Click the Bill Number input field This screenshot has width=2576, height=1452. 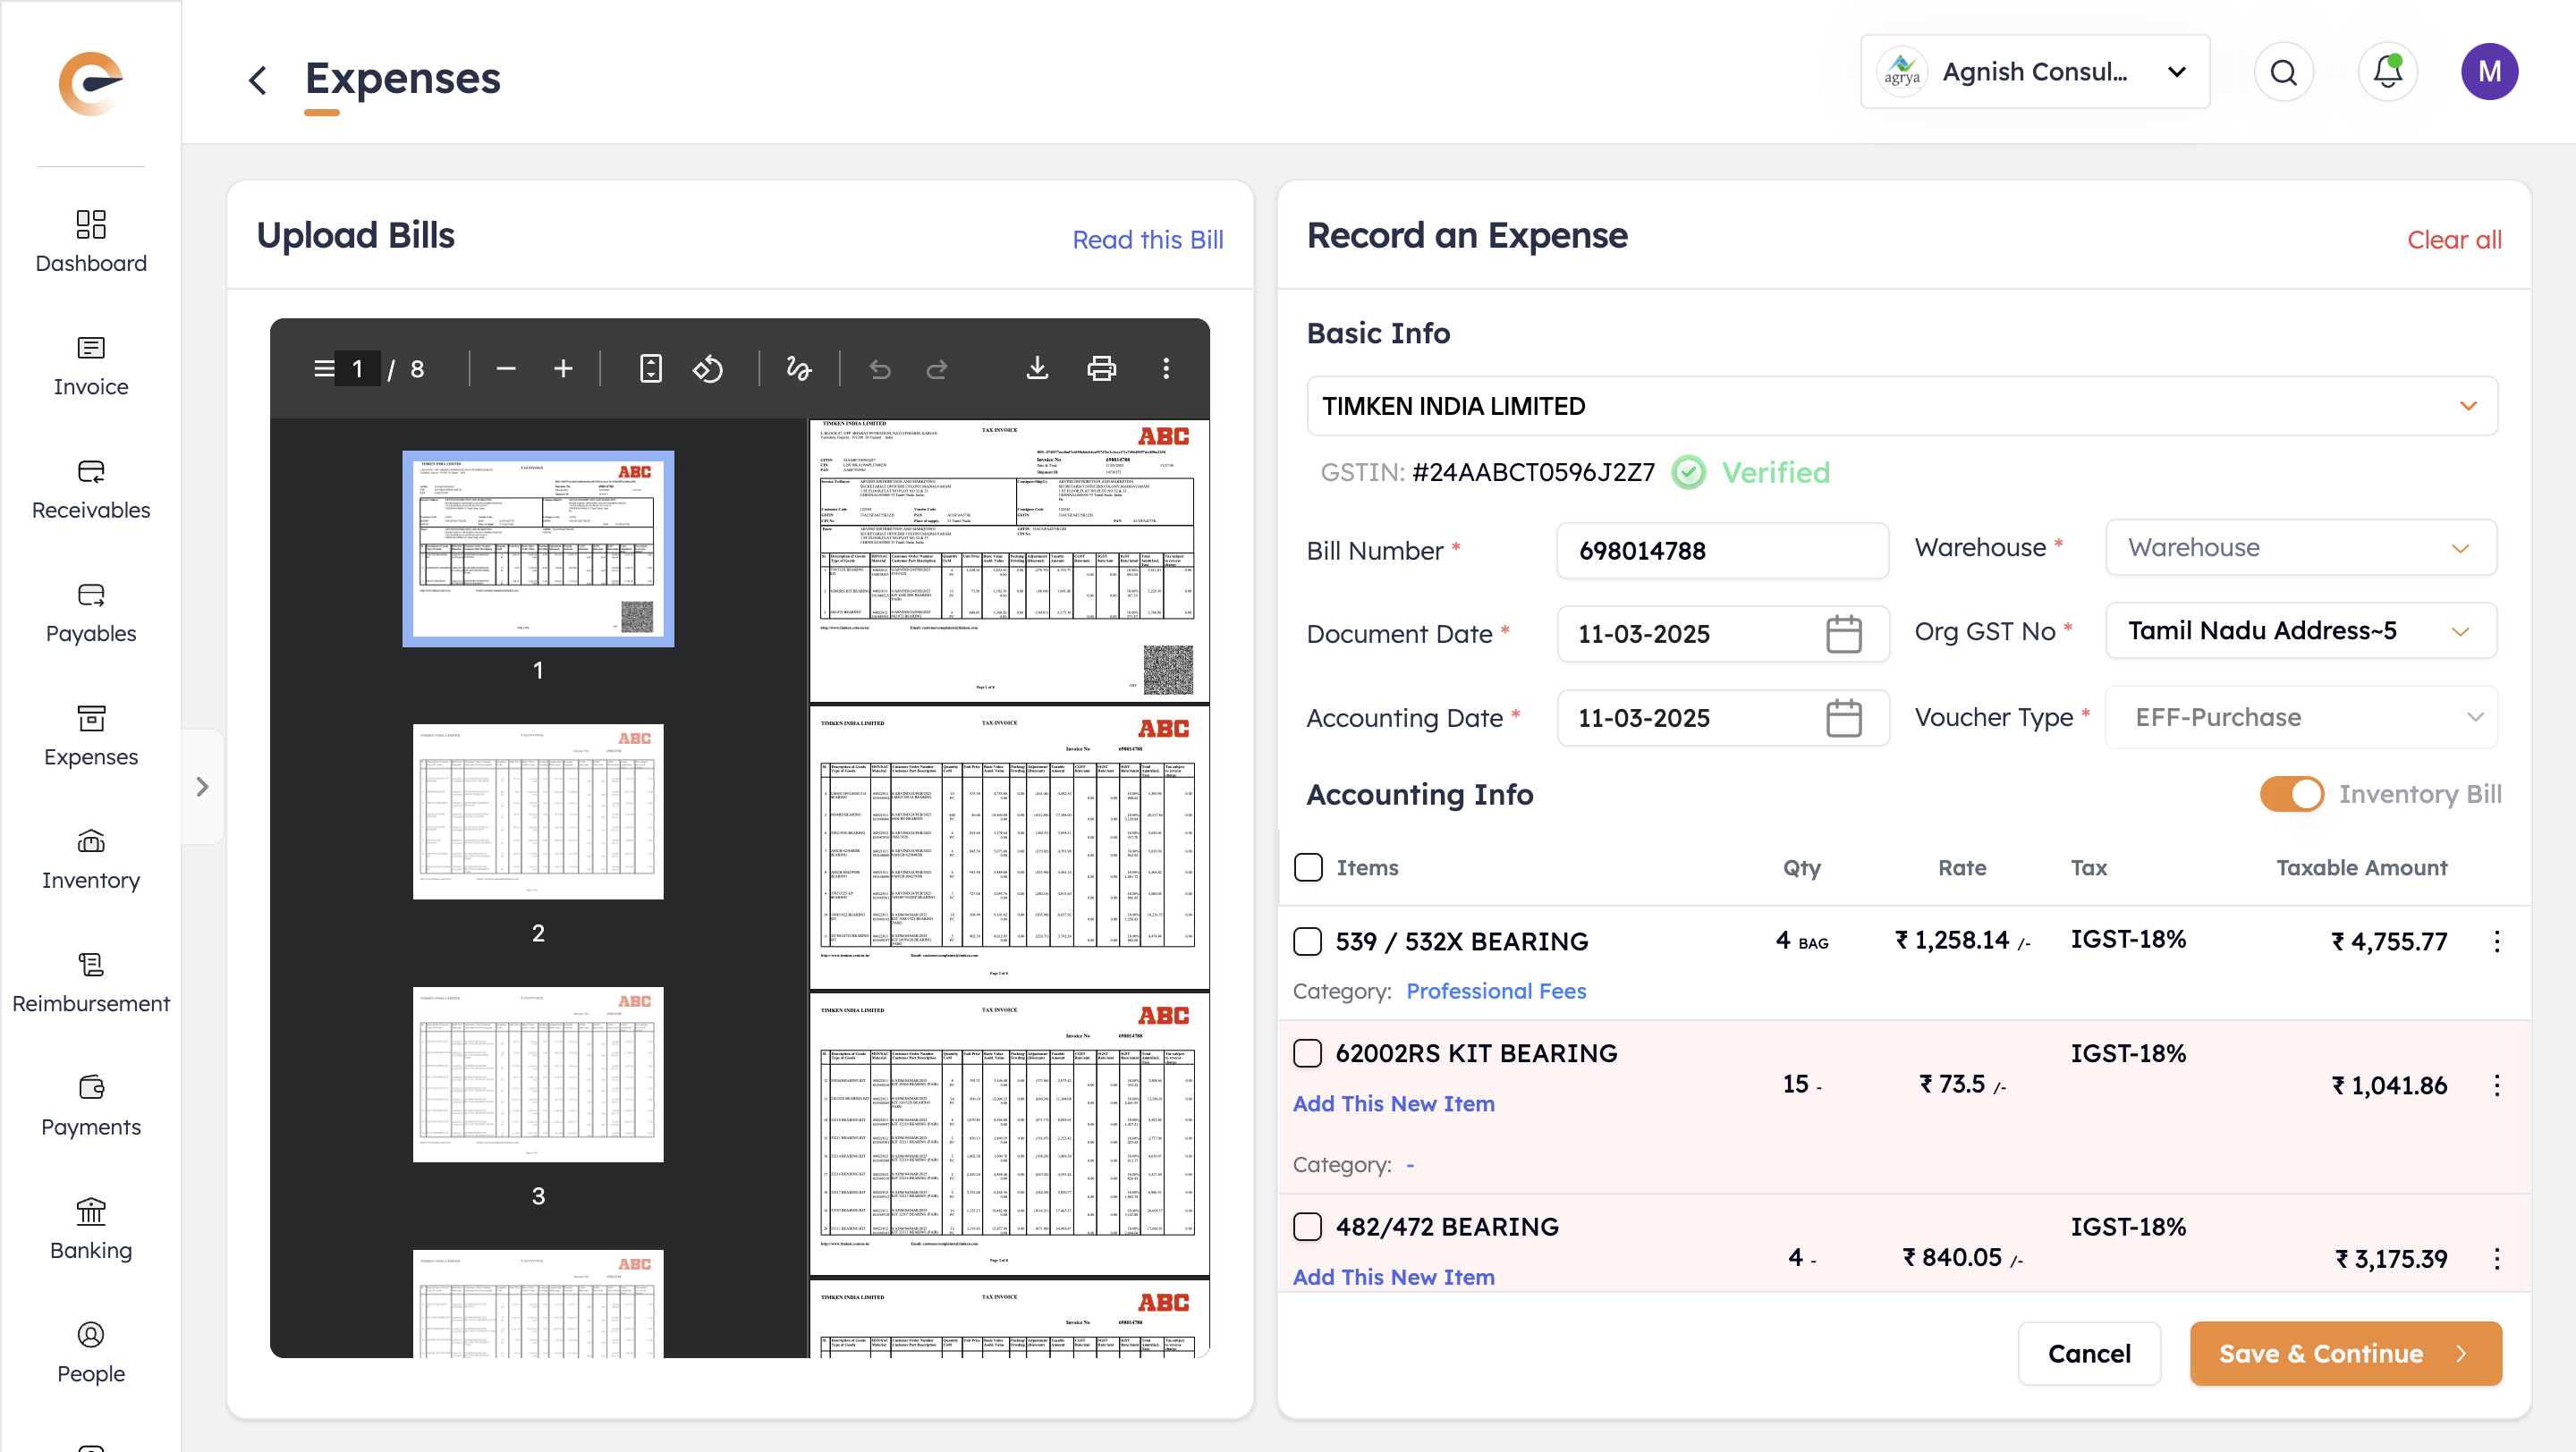coord(1721,551)
